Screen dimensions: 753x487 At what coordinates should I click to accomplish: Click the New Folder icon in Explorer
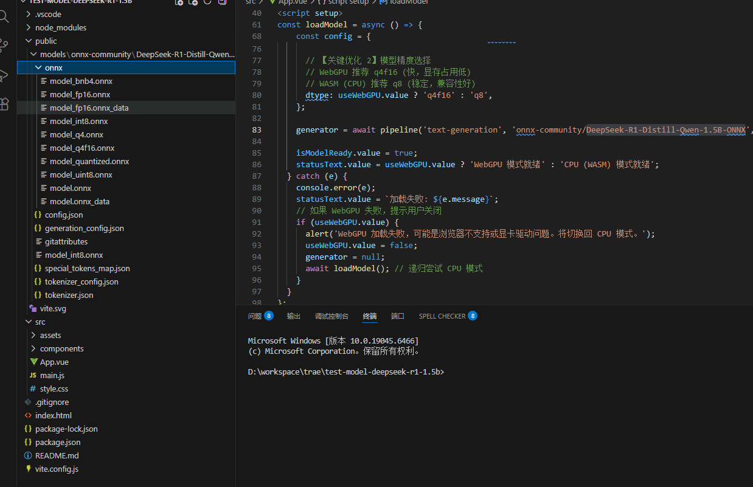tap(193, 2)
